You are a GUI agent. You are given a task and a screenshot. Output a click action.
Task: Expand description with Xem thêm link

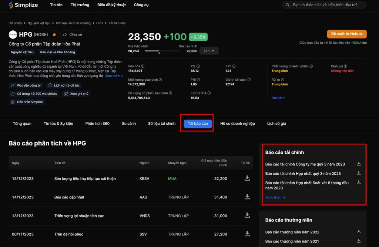pyautogui.click(x=114, y=76)
